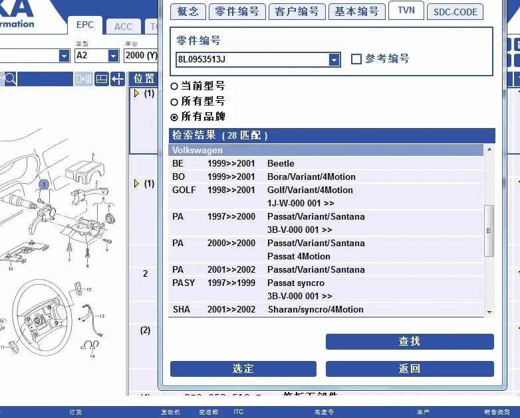
Task: Click the ITC status bar entry
Action: (238, 412)
